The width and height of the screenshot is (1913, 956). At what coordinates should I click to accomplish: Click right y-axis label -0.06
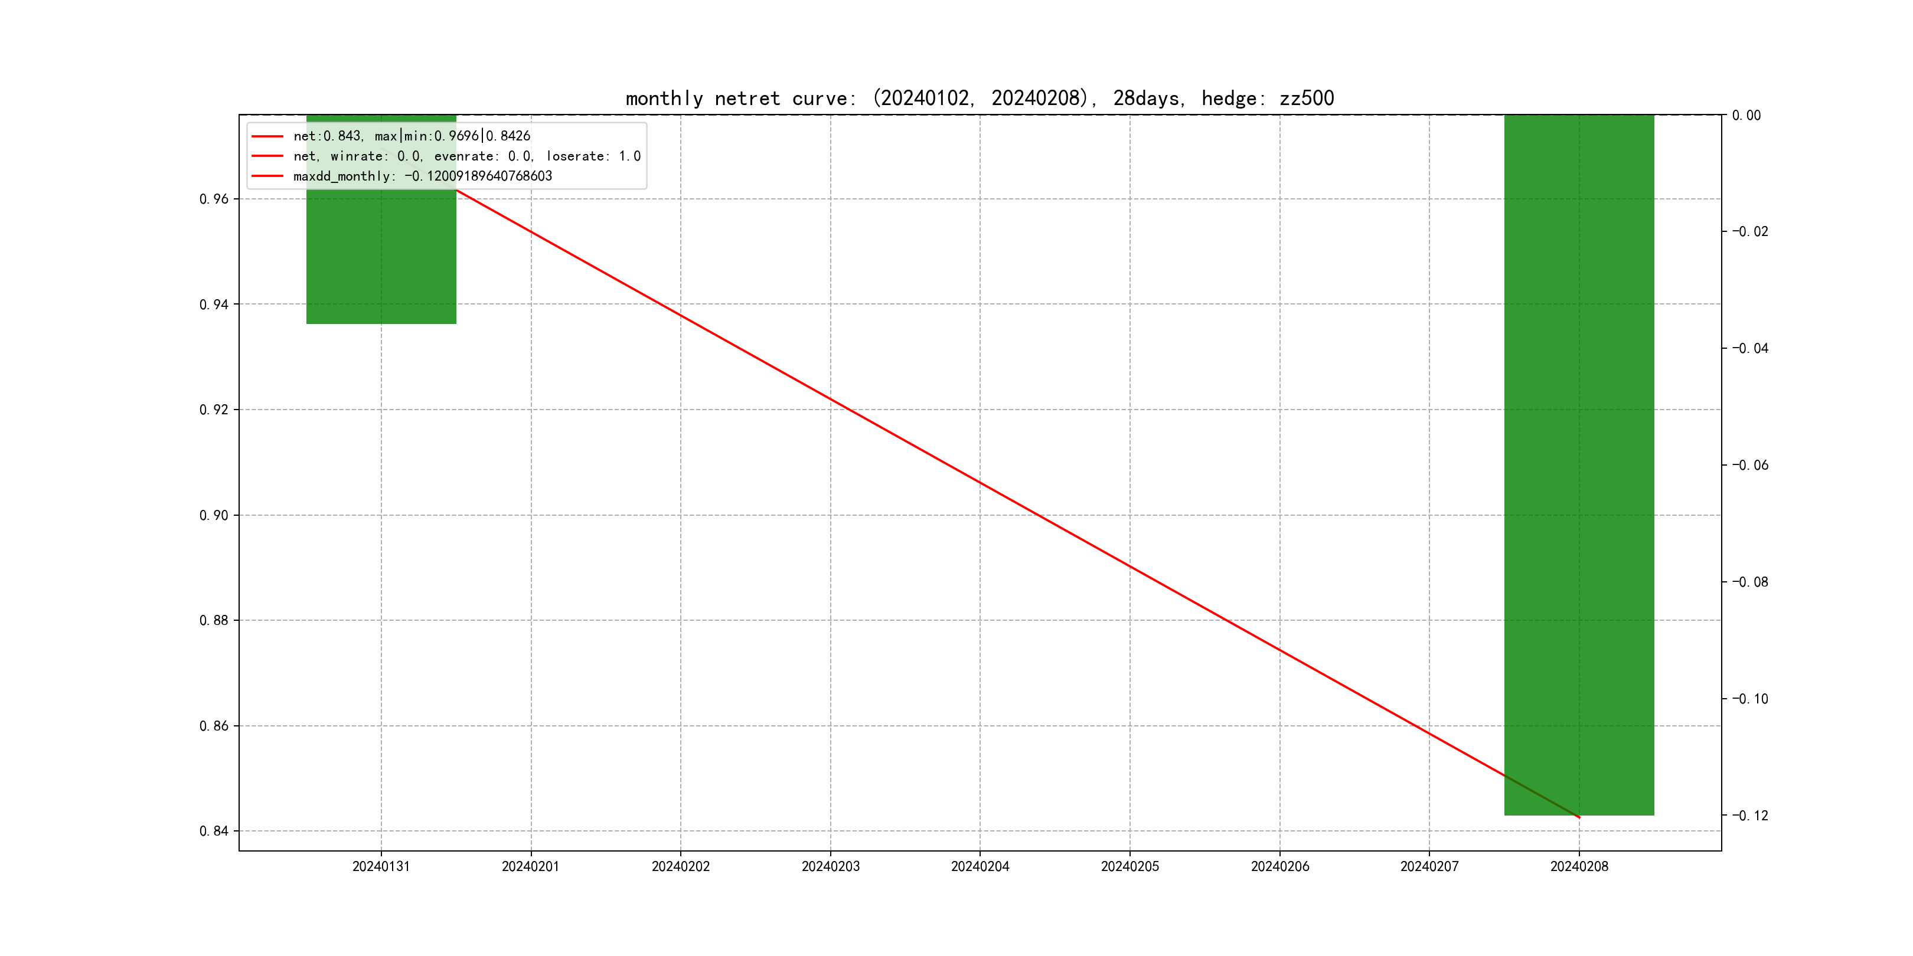click(1749, 464)
